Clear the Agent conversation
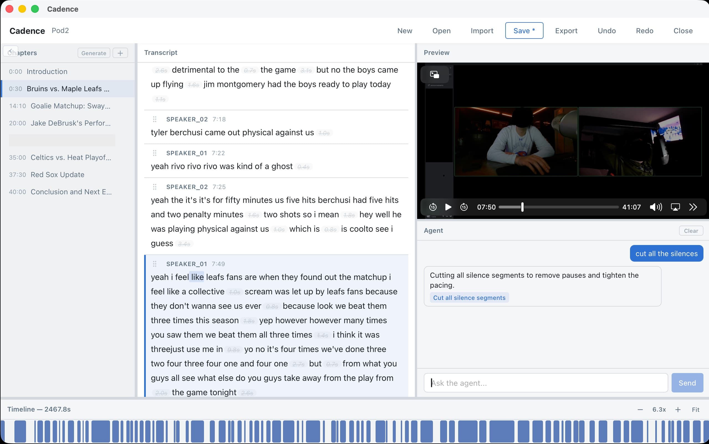This screenshot has width=709, height=444. 690,231
